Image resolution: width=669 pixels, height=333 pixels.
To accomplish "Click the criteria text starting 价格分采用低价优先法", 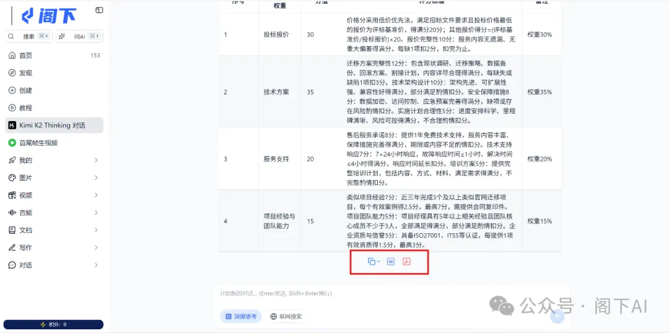I will pos(431,35).
